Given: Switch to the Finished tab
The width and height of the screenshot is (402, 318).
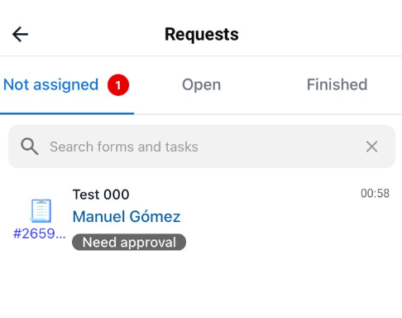Looking at the screenshot, I should (x=337, y=84).
